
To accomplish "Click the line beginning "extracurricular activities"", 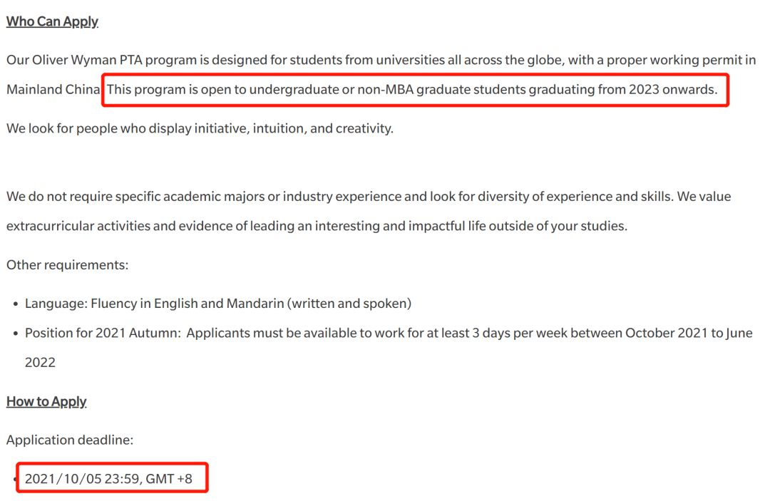I will [x=317, y=226].
